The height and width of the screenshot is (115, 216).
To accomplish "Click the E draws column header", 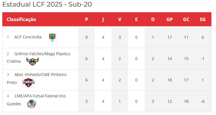I will click(x=136, y=19).
